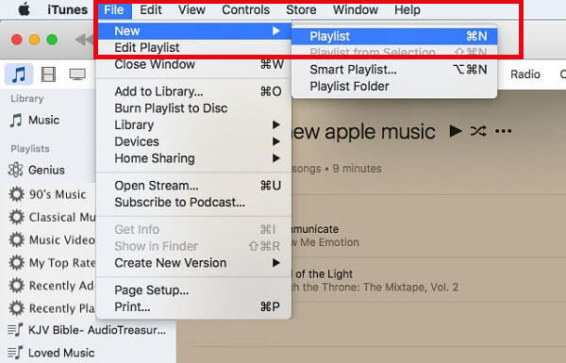Open Recently Added playlist

52,286
